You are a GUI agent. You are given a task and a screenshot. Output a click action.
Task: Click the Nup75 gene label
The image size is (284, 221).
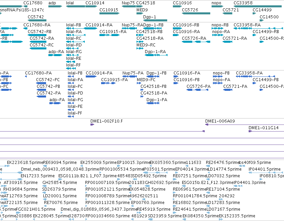point(128,3)
